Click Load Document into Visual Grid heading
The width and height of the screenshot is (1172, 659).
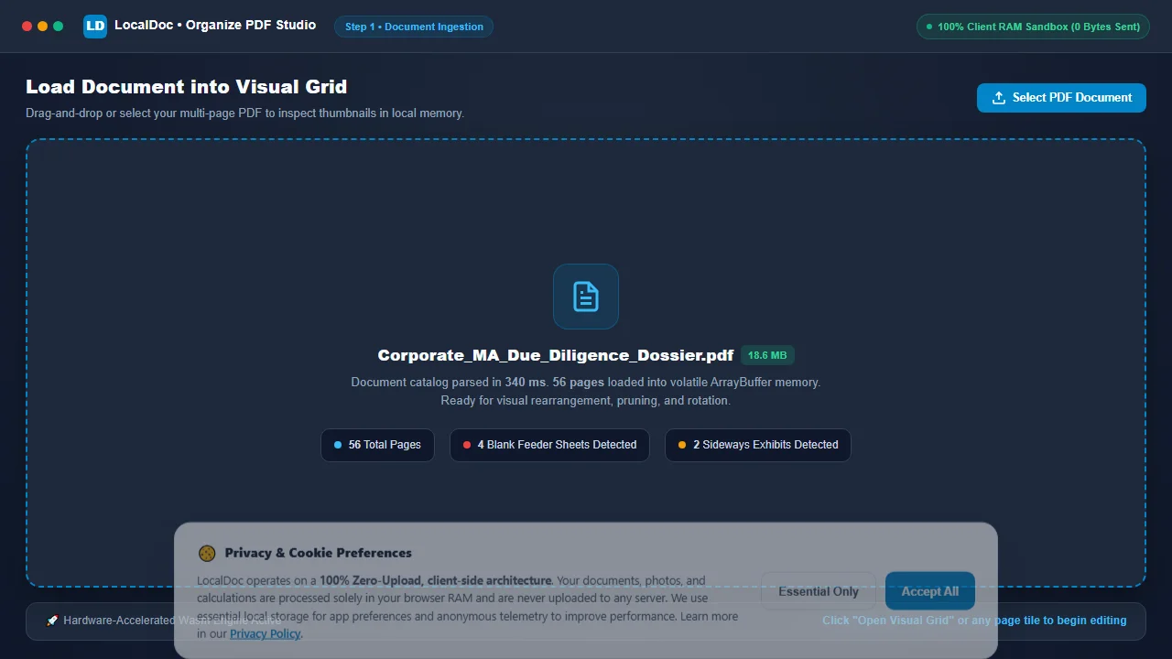tap(187, 87)
